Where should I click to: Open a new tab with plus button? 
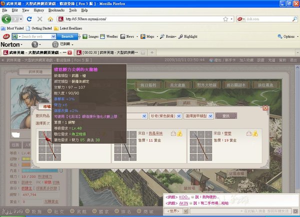[152, 52]
